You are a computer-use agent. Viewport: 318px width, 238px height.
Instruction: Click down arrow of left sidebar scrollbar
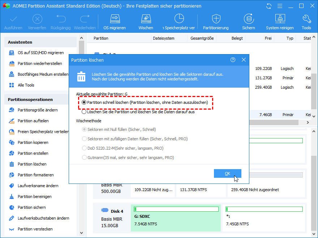click(x=82, y=233)
